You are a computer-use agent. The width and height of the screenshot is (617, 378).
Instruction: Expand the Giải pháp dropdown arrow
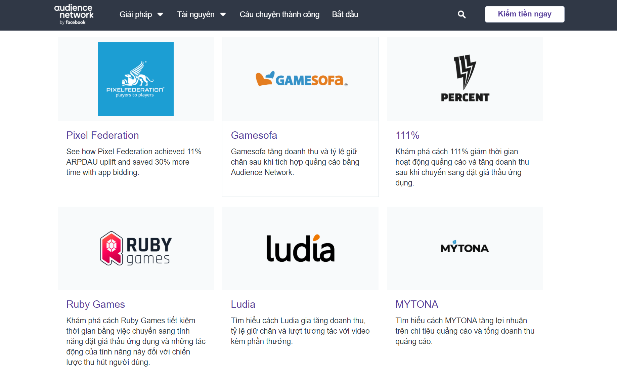[160, 14]
